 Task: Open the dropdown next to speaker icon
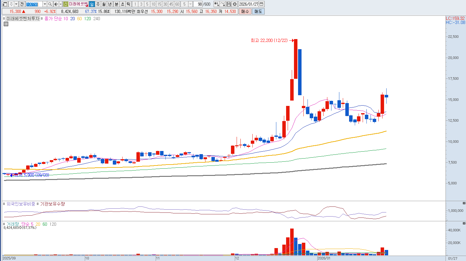[x=60, y=4]
